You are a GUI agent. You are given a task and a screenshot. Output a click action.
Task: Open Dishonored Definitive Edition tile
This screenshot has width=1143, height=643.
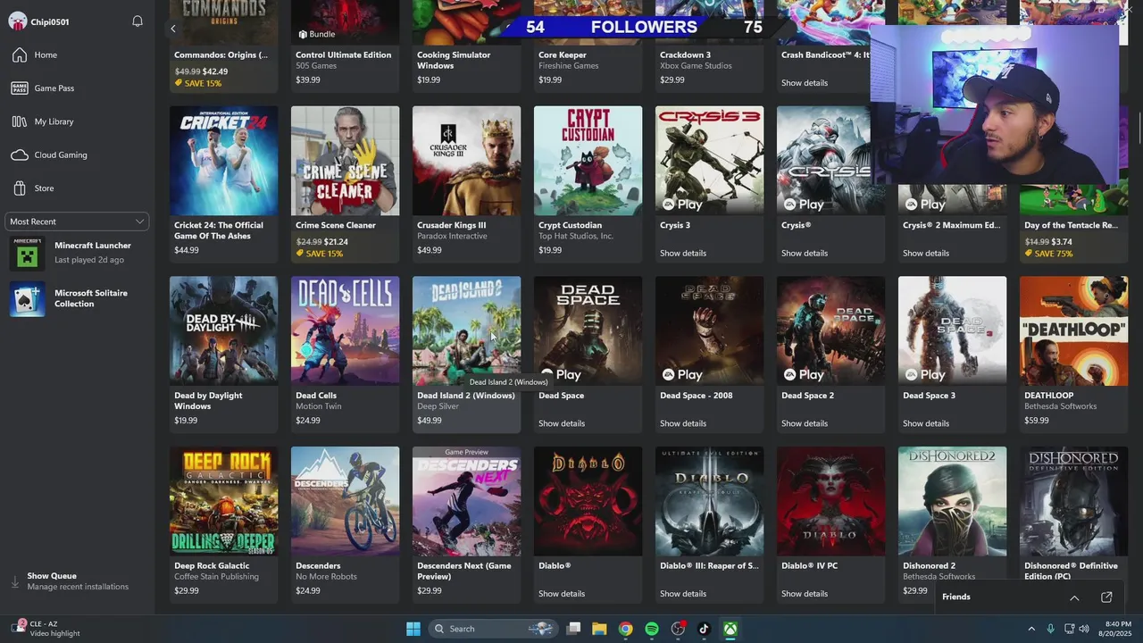(1073, 525)
